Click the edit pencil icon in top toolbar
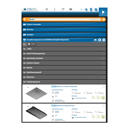 (63, 9)
